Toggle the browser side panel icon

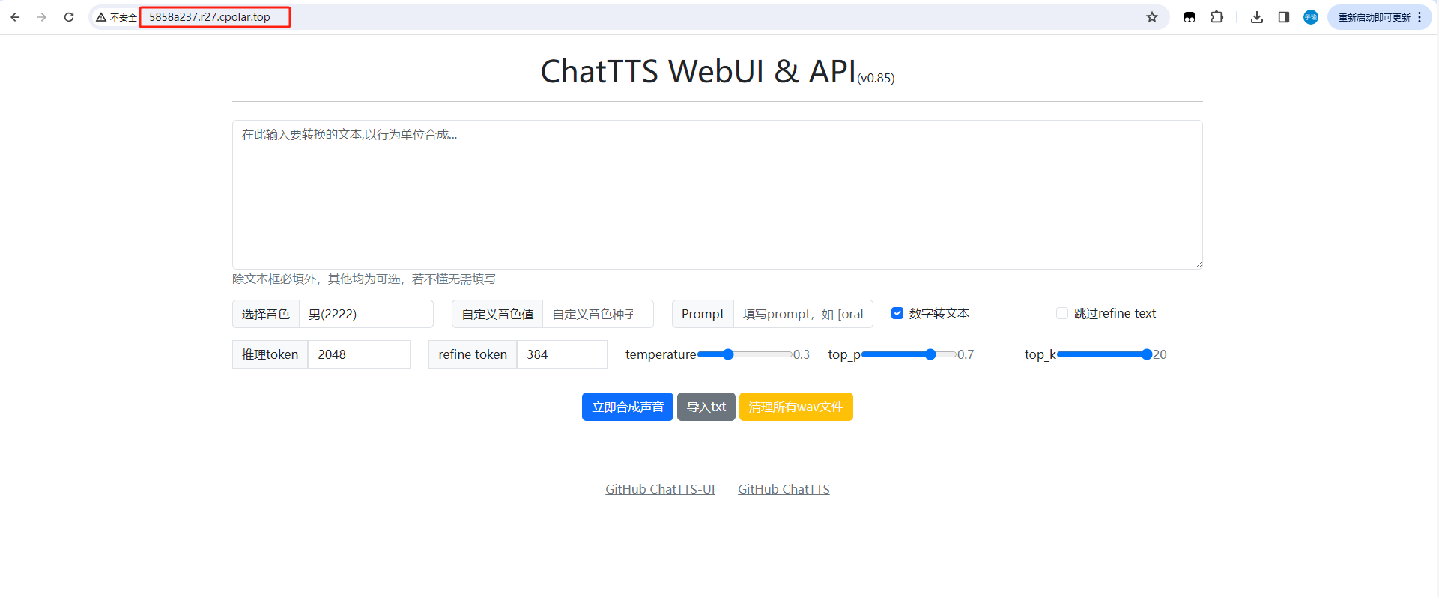pyautogui.click(x=1283, y=17)
